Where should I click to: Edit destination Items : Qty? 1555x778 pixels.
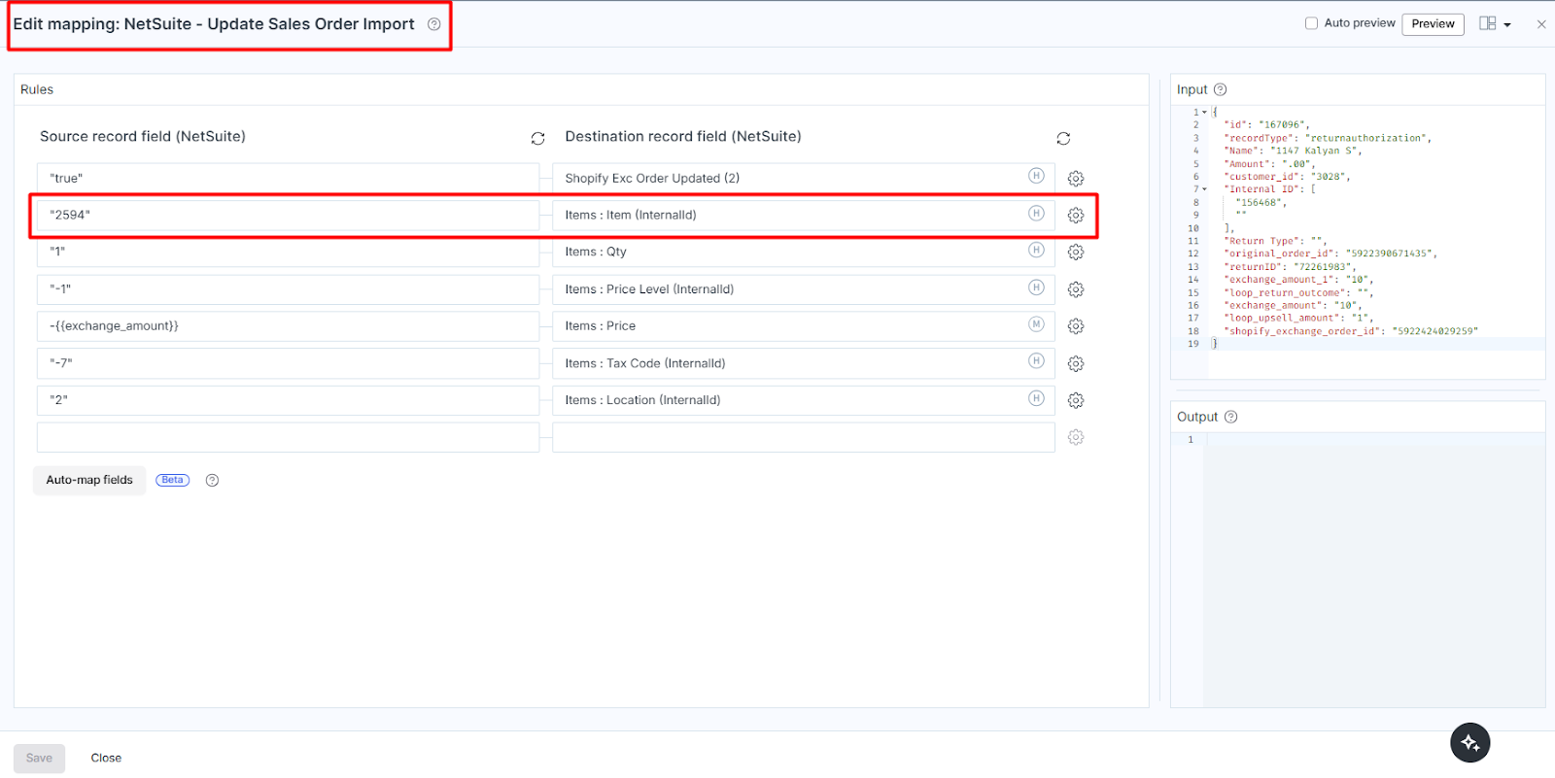[x=803, y=253]
